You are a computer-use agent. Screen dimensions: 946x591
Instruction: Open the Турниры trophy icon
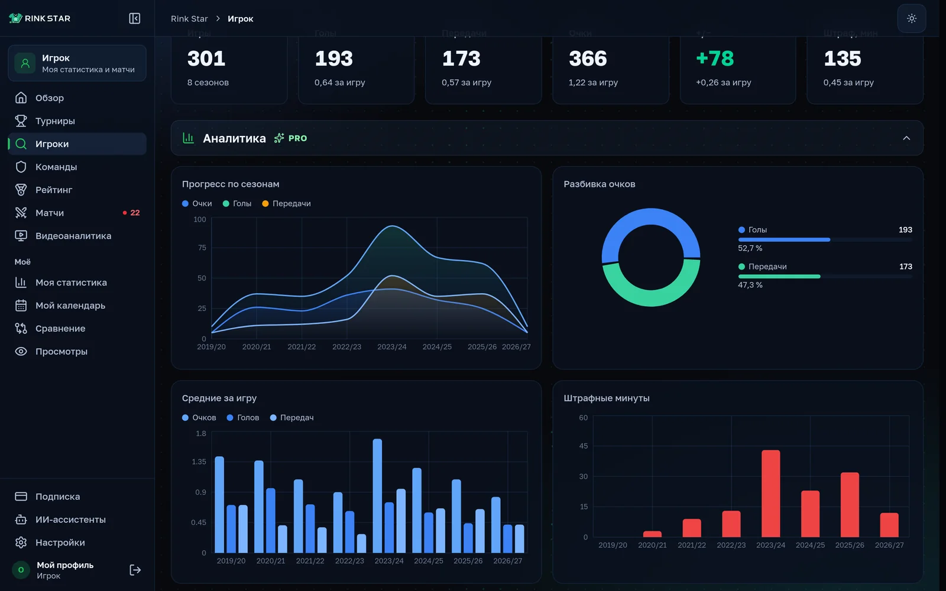[21, 121]
